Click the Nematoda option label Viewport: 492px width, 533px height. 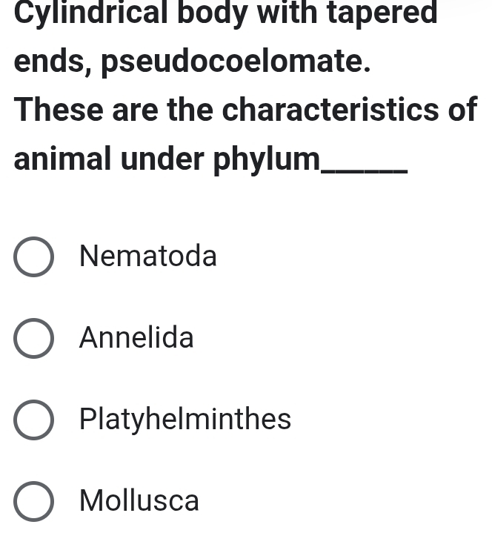[x=148, y=257]
